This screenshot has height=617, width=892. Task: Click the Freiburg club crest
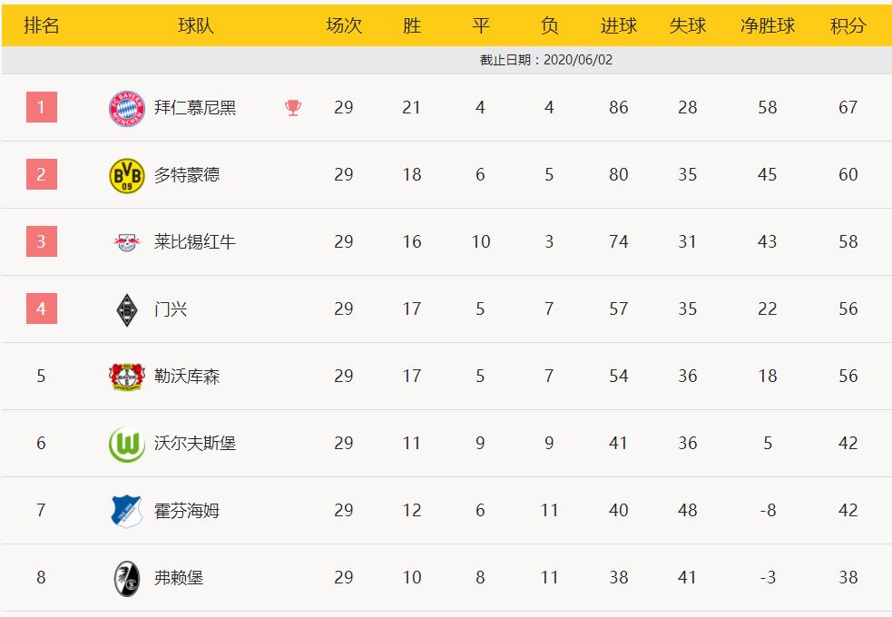pos(127,578)
